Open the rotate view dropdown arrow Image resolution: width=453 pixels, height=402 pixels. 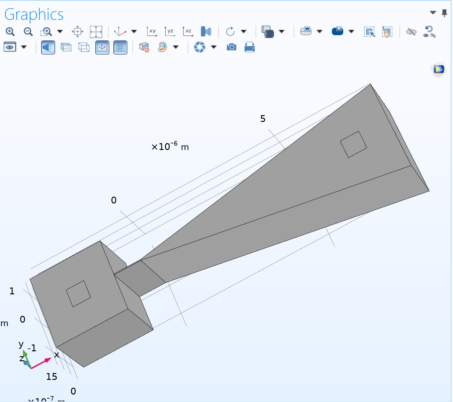tap(244, 31)
